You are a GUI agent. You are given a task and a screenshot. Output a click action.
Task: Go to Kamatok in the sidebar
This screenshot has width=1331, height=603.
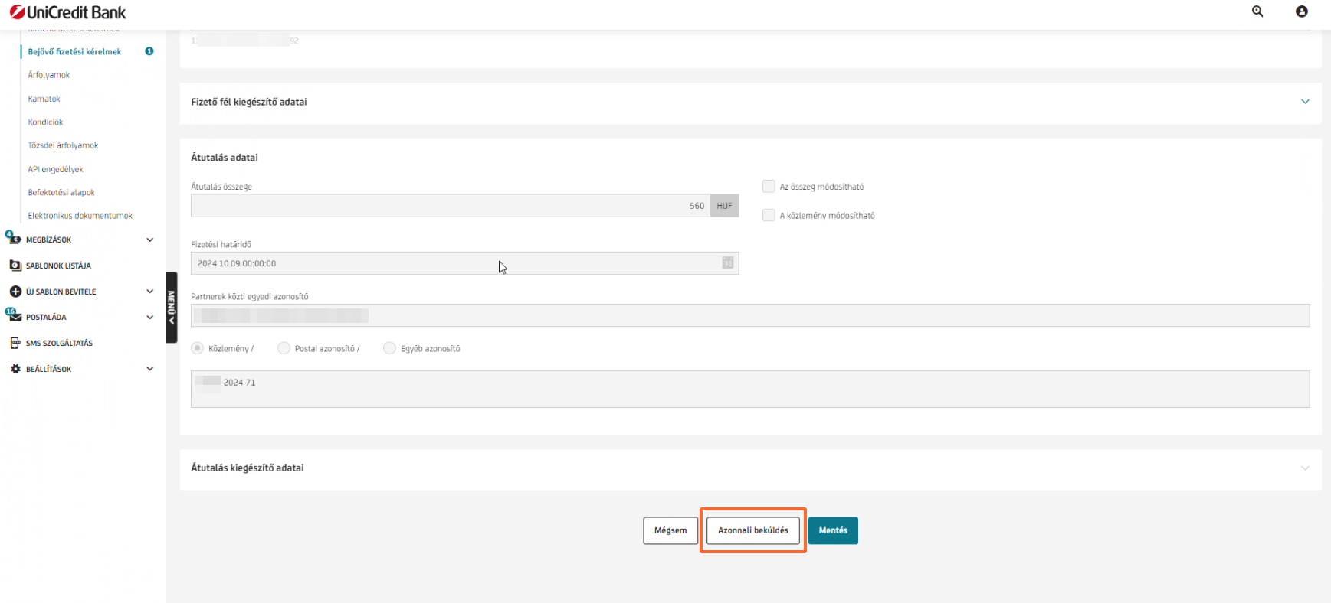click(44, 99)
